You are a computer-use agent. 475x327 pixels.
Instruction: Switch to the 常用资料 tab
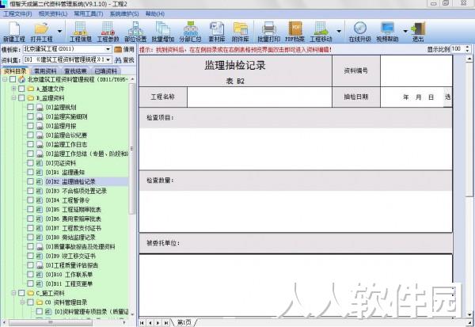click(45, 71)
